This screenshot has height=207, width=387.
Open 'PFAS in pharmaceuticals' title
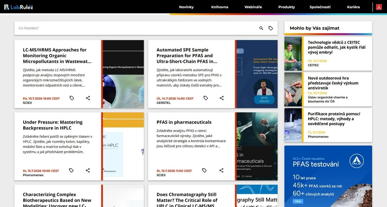[184, 122]
